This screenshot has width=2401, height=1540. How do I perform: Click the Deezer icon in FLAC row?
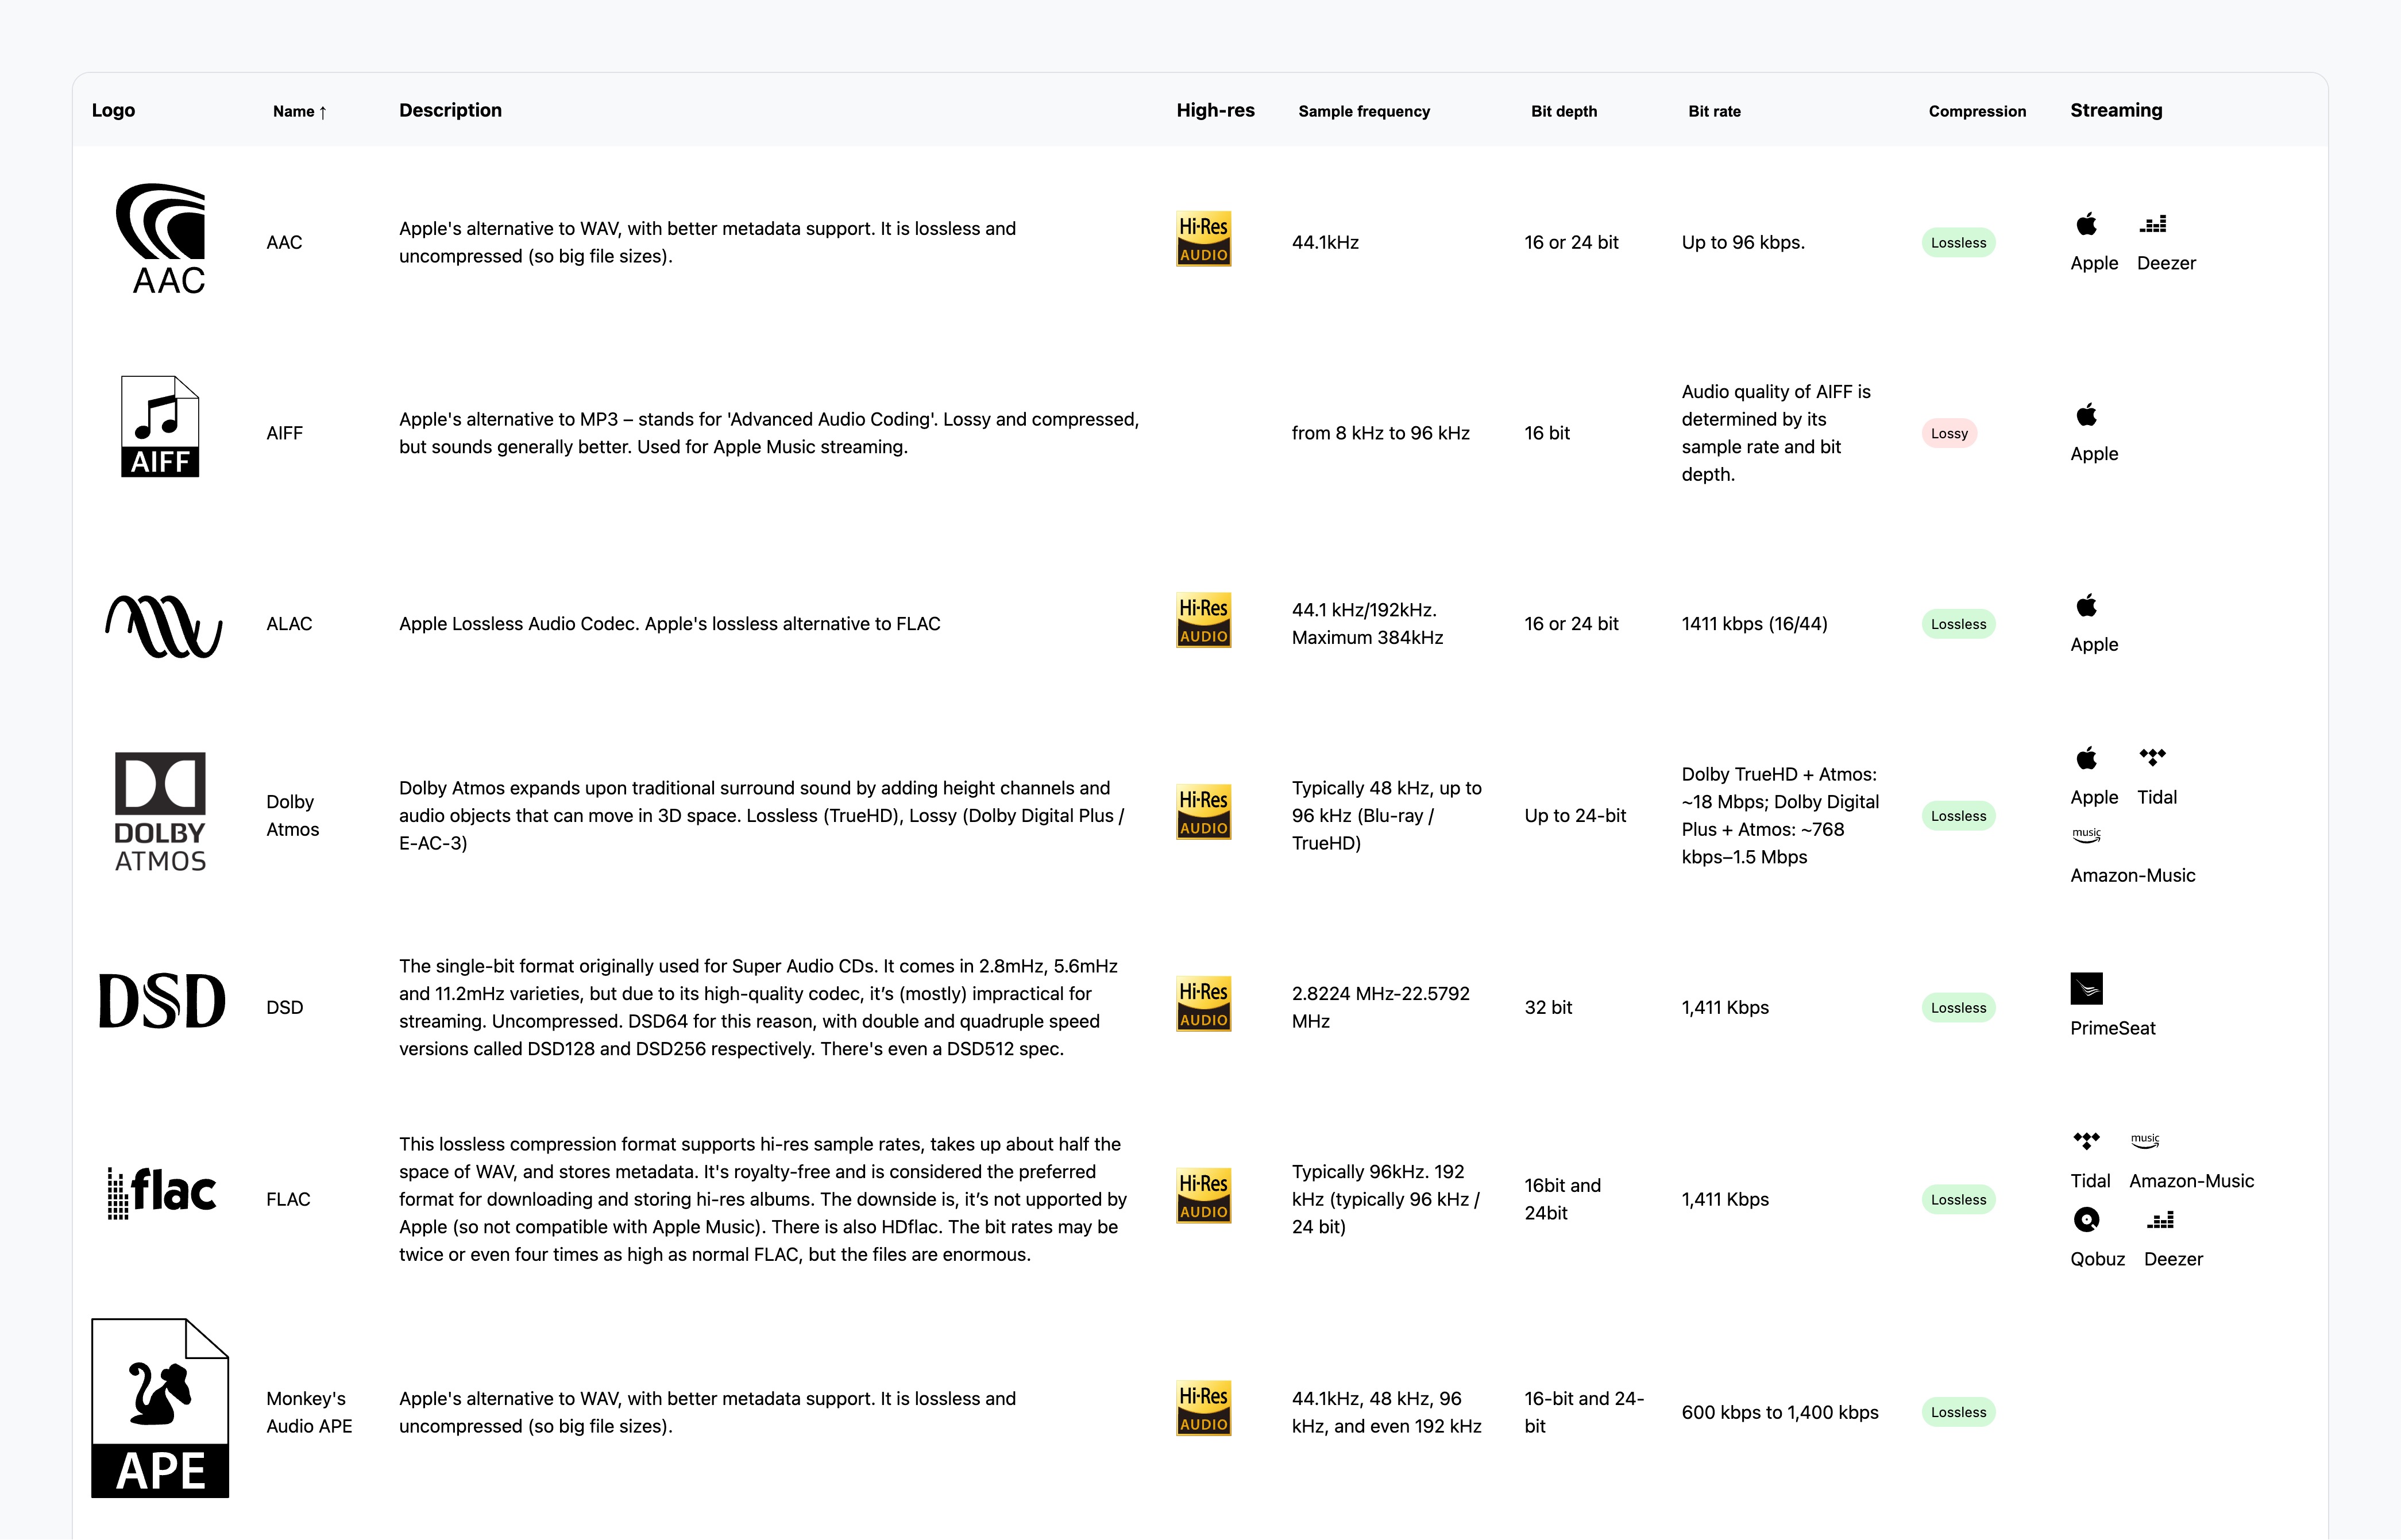[x=2160, y=1220]
